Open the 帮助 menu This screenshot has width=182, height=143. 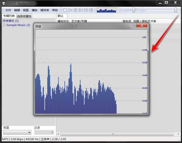(55, 10)
